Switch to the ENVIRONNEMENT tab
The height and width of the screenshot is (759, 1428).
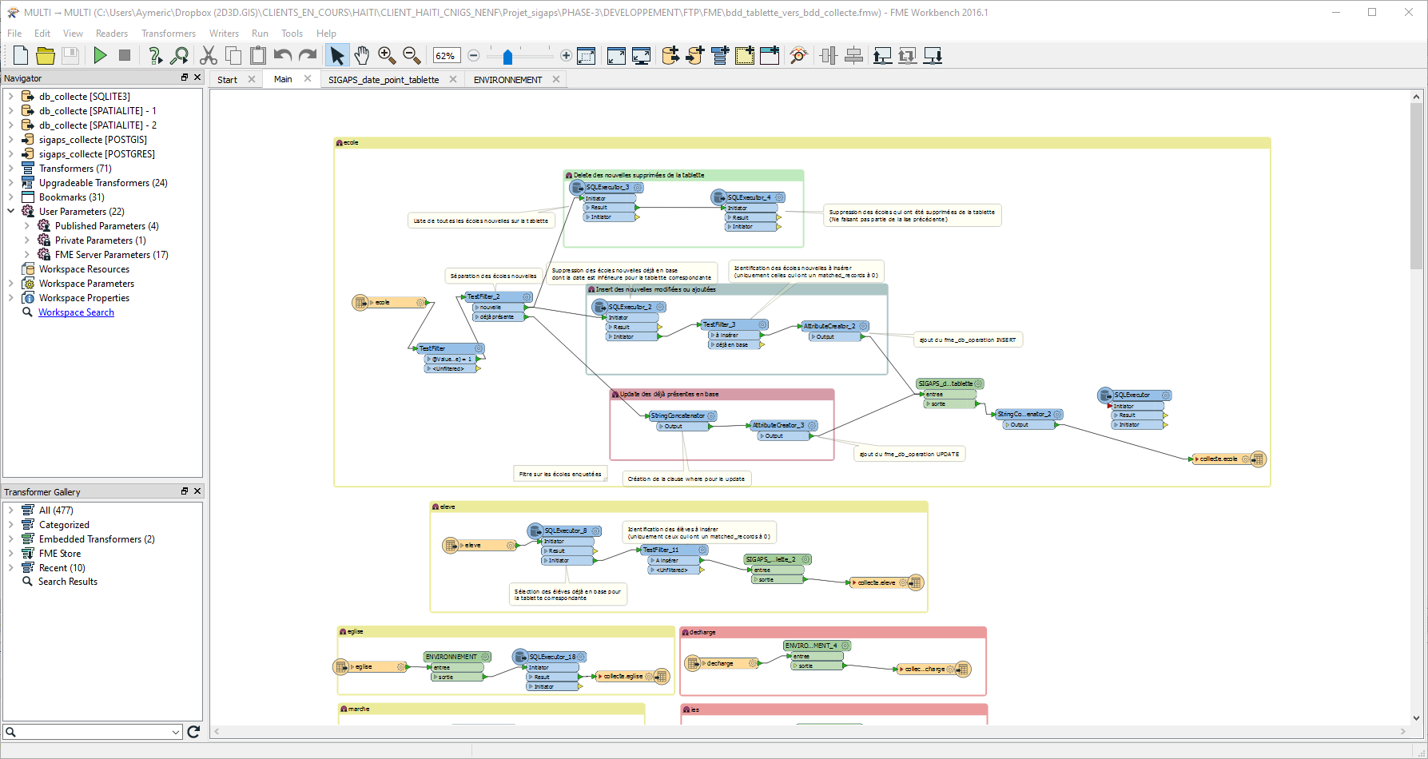[507, 80]
